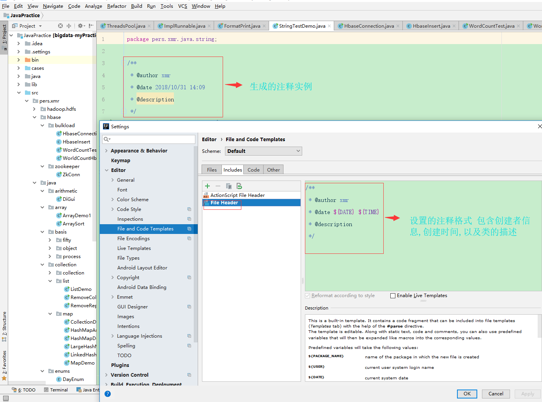Open the Keymap settings page
Viewport: 542px width, 402px height.
tap(120, 161)
